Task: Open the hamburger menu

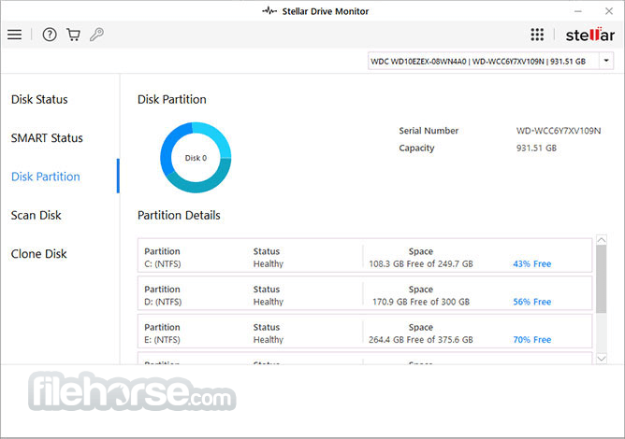Action: pyautogui.click(x=14, y=35)
